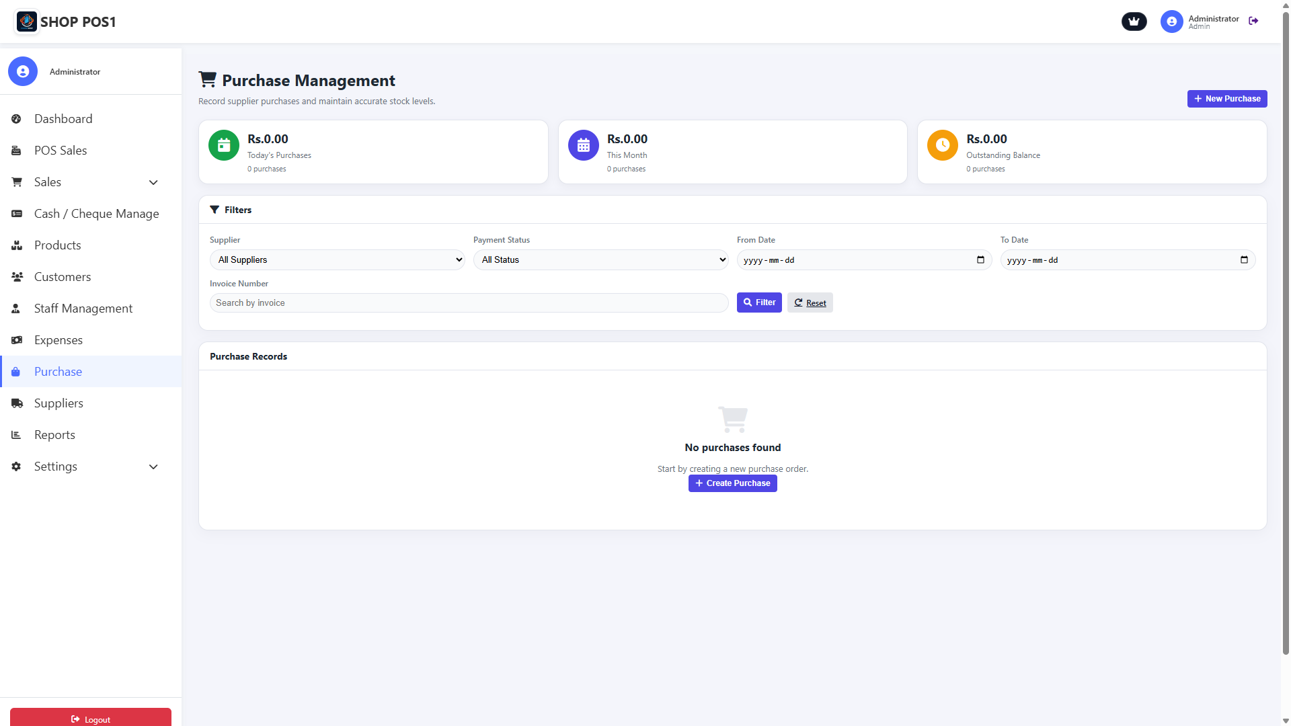The width and height of the screenshot is (1291, 726).
Task: Focus the Search by invoice field
Action: pos(469,303)
